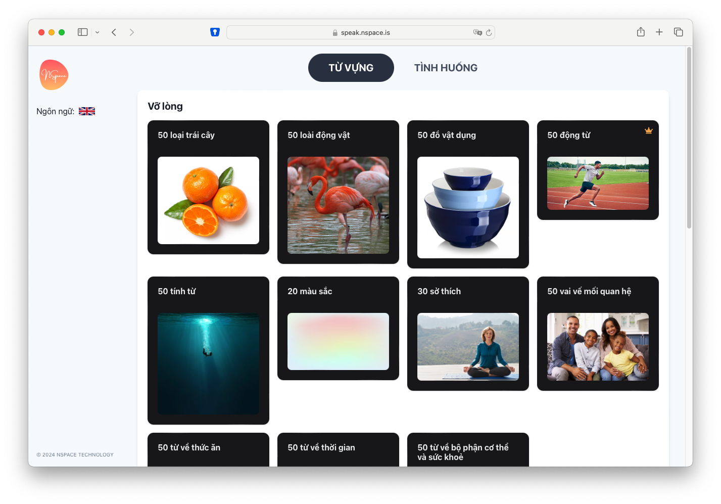Open the 50 từ về bộ phận cơ thể card
This screenshot has height=504, width=721.
point(468,449)
